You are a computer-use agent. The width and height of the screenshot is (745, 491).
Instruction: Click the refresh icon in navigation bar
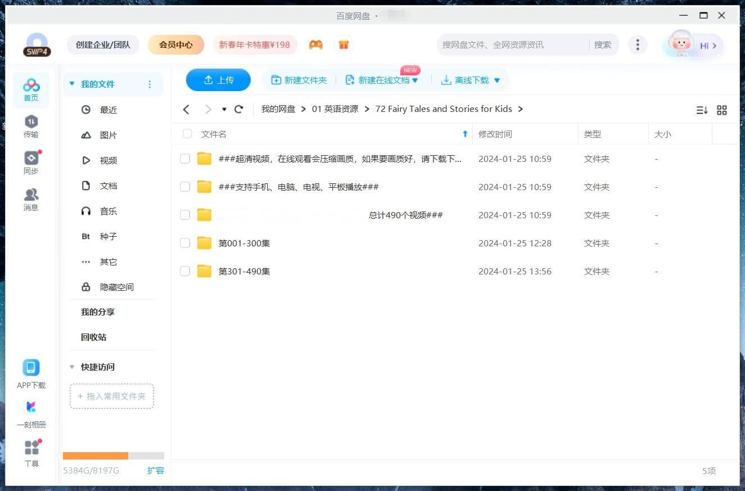coord(239,109)
